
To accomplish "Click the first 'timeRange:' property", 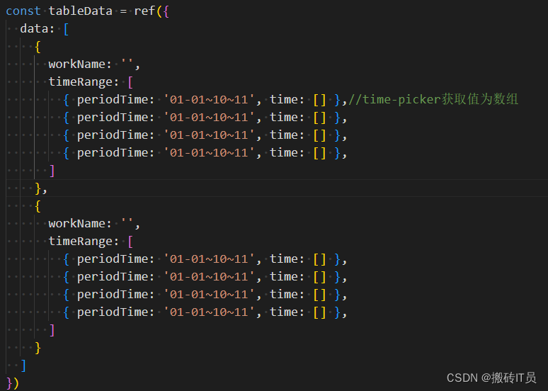I will 84,82.
